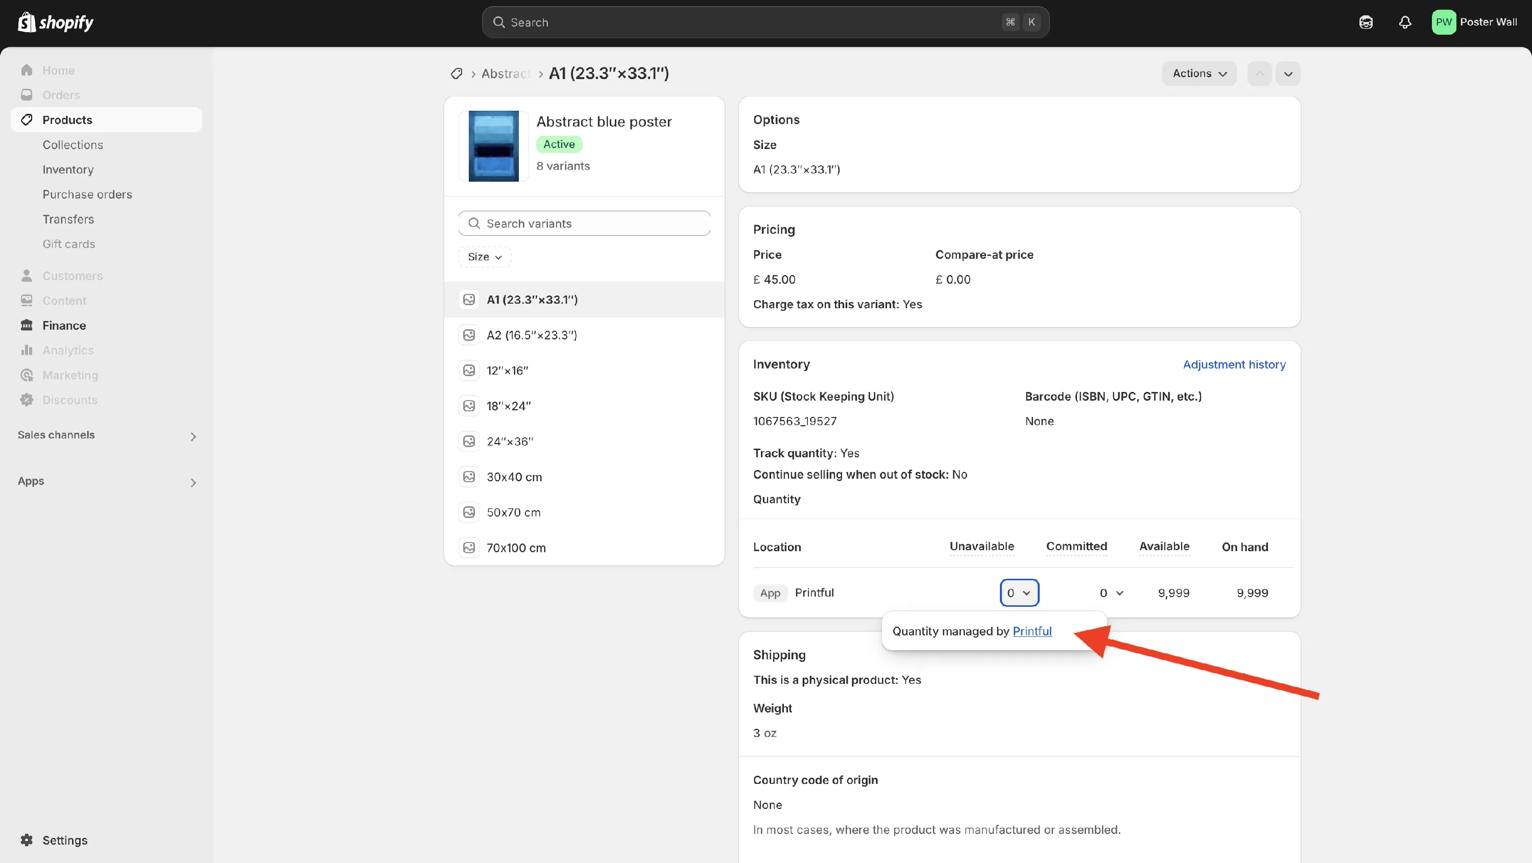The width and height of the screenshot is (1532, 863).
Task: Open Unavailable quantity dropdown for Printful
Action: pyautogui.click(x=1019, y=593)
